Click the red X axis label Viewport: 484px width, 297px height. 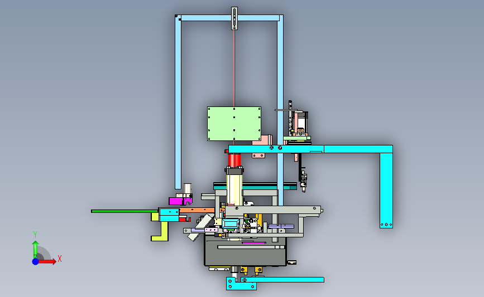[x=60, y=259]
